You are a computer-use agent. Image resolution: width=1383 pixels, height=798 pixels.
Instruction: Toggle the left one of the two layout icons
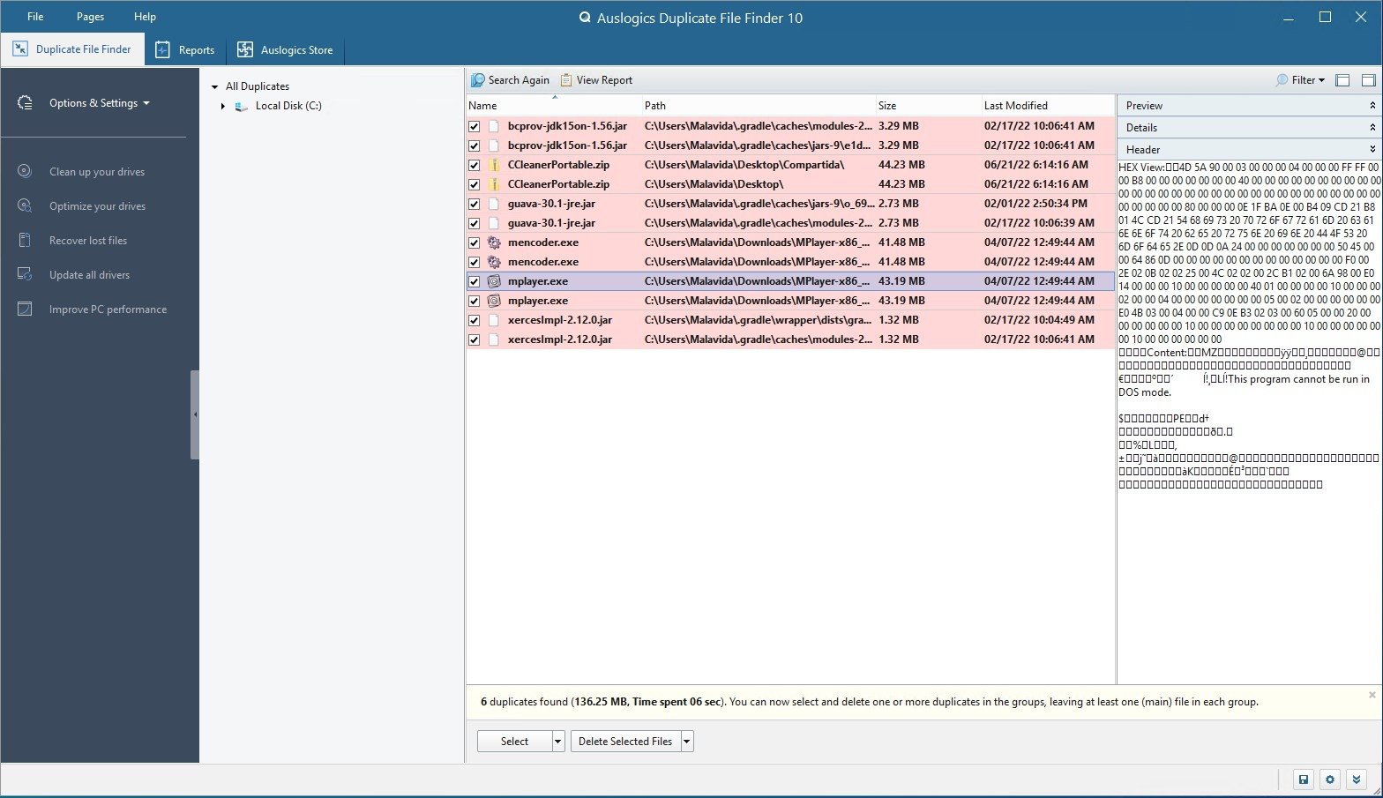pyautogui.click(x=1342, y=80)
